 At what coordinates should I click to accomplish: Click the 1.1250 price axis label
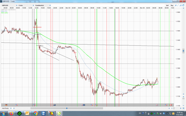tap(178, 78)
